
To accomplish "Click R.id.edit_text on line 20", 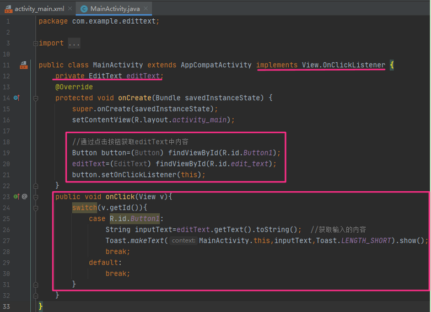I will (239, 164).
